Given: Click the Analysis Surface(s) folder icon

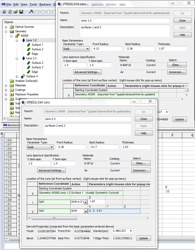Looking at the screenshot, I should 12,81.
